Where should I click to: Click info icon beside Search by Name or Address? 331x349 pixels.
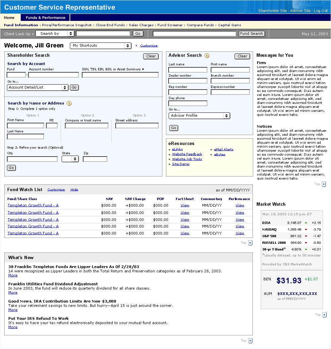click(x=69, y=103)
